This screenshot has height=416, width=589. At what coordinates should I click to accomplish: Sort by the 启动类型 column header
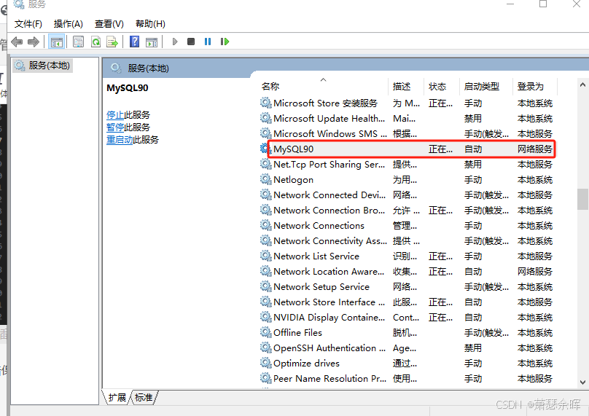tap(481, 87)
